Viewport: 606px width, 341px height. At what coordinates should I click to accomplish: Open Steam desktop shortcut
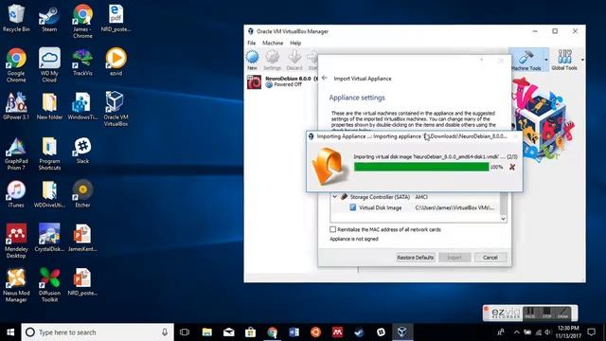49,19
